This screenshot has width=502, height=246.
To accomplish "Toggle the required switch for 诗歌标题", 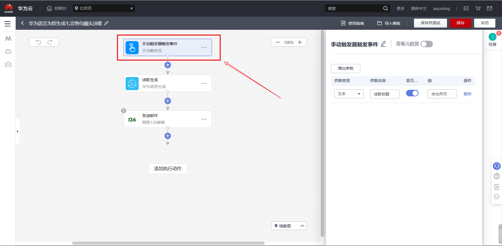I will [x=412, y=93].
